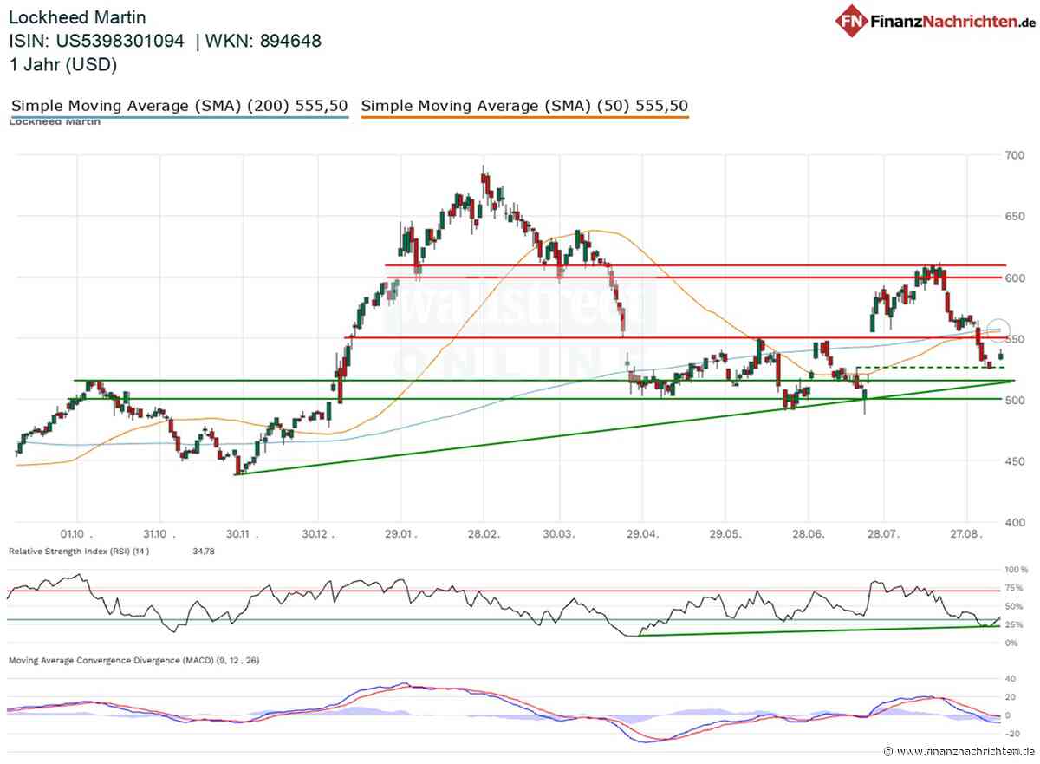Click the 29.04. date axis label
The height and width of the screenshot is (764, 1040).
point(641,535)
